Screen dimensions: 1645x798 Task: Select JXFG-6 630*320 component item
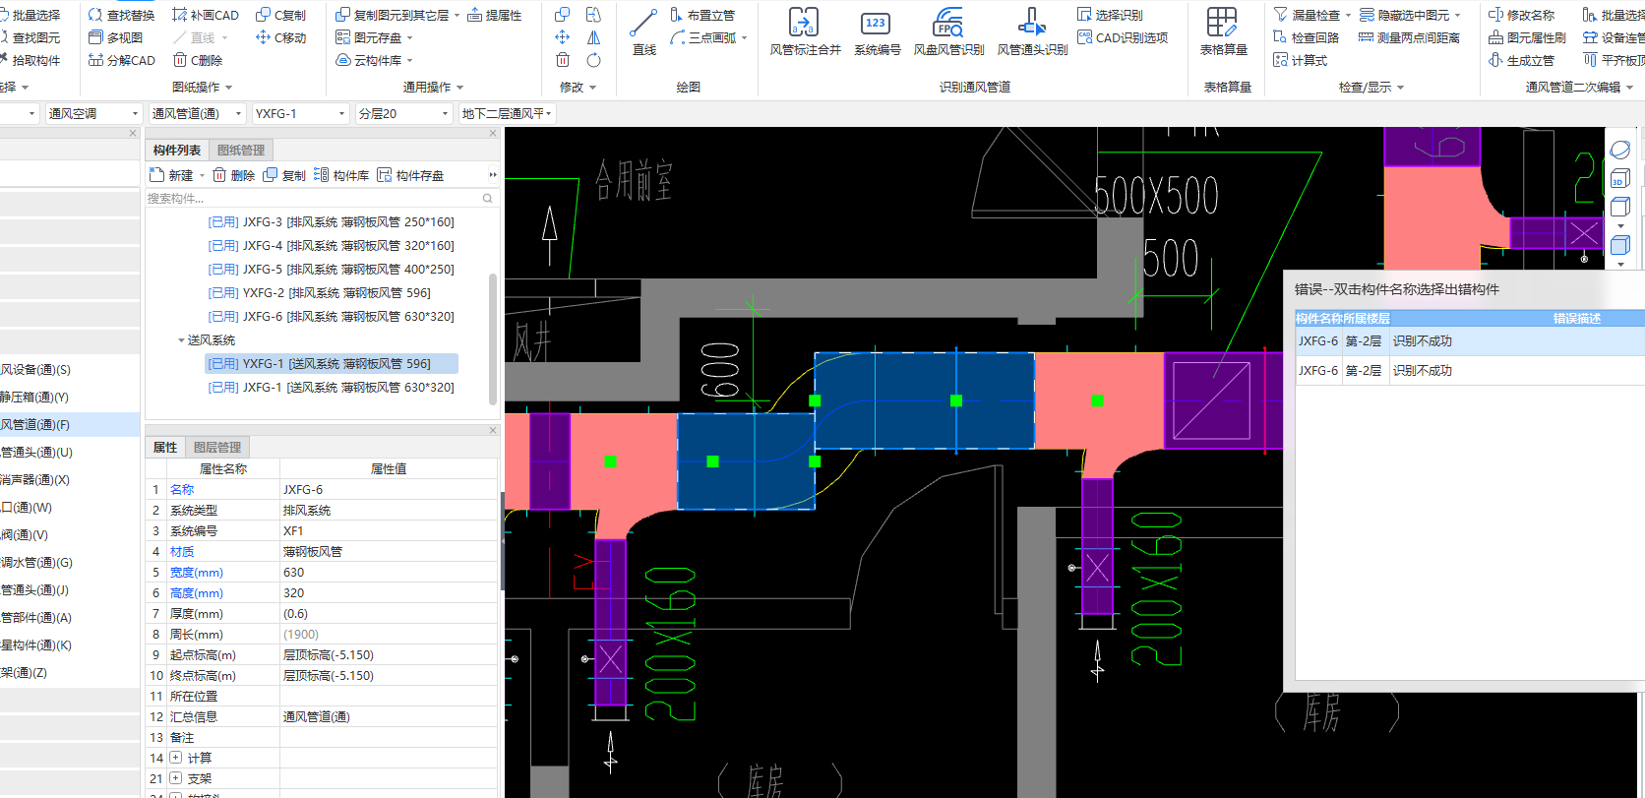pos(331,317)
